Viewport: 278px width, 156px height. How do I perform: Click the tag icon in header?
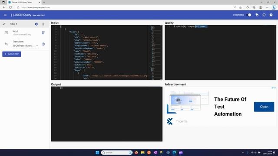pos(257,15)
